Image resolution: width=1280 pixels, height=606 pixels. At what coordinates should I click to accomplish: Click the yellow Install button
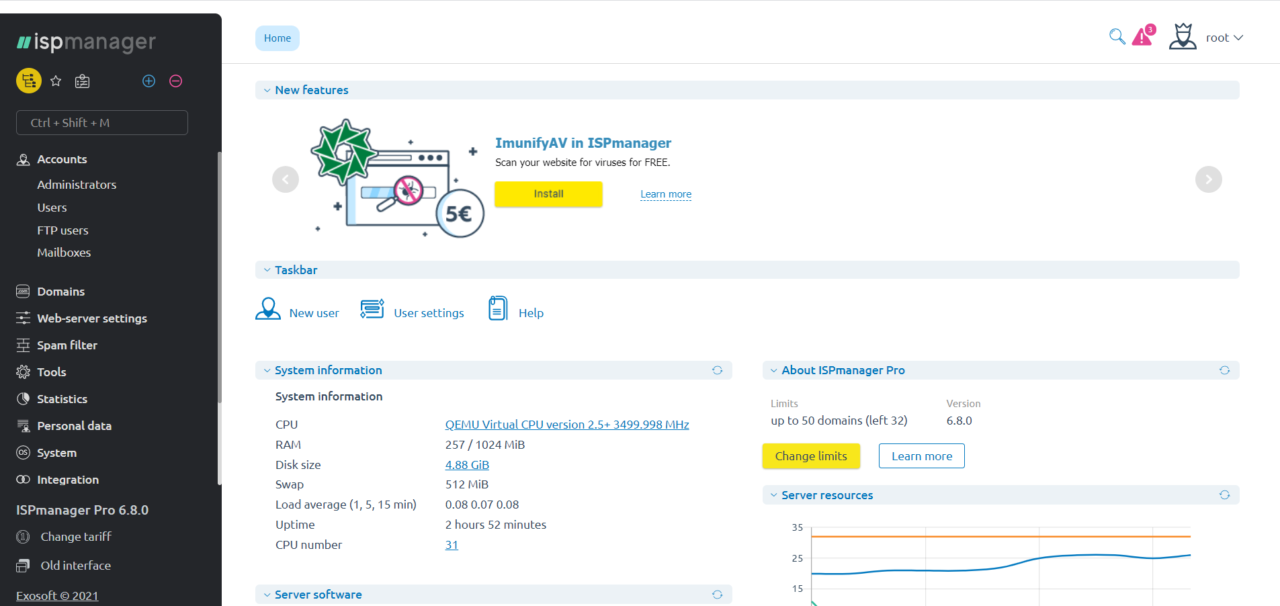(548, 194)
